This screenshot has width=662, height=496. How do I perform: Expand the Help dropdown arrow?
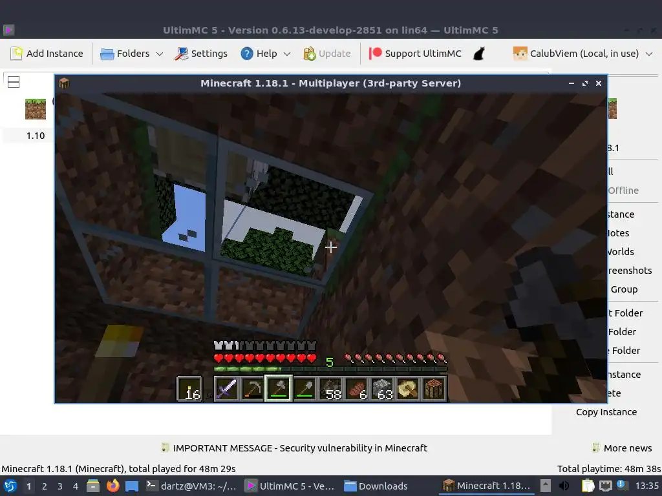[x=287, y=54]
